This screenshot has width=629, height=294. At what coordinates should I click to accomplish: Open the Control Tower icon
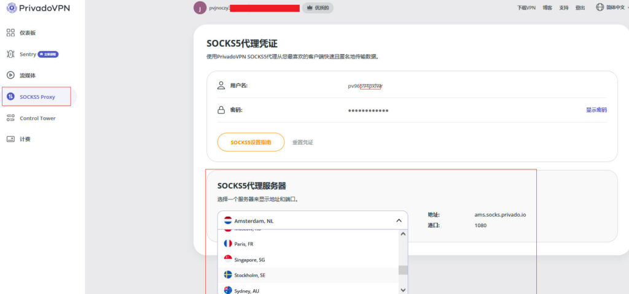11,118
